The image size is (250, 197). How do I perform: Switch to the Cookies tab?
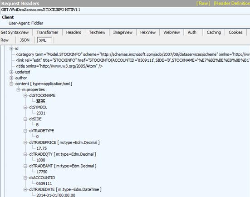[x=235, y=32]
